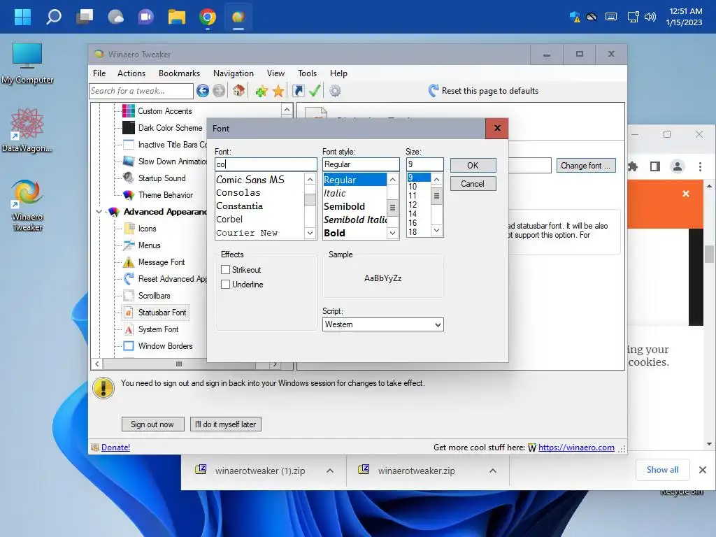716x537 pixels.
Task: Open settings via the gear toolbar icon
Action: click(x=335, y=91)
